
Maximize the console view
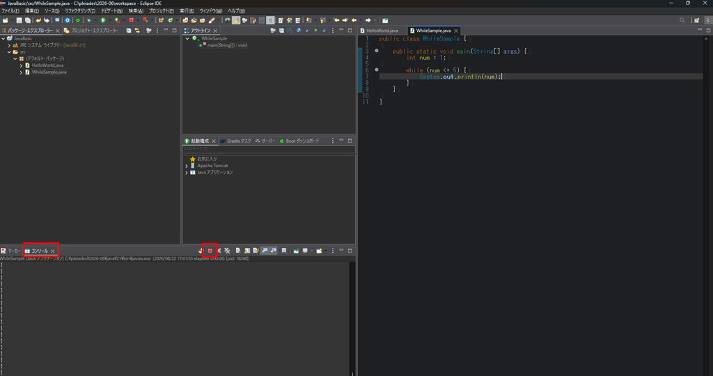pyautogui.click(x=350, y=251)
